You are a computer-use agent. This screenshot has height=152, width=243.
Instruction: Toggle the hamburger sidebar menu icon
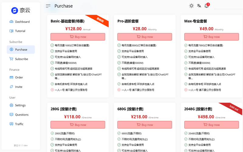[48, 6]
